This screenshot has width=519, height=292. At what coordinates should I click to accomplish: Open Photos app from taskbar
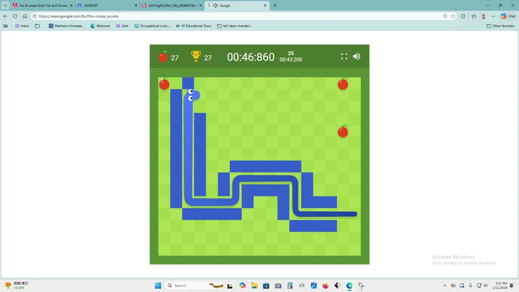point(314,286)
